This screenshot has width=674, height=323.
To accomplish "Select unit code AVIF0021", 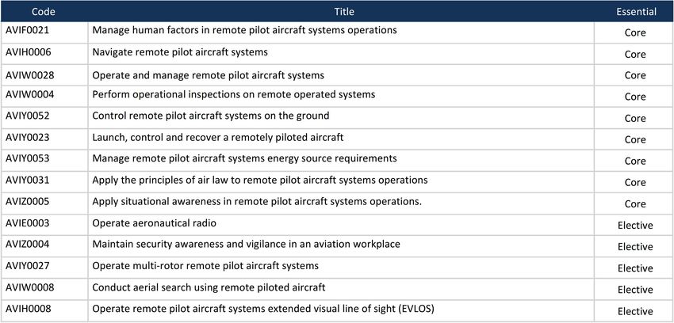I will point(27,31).
